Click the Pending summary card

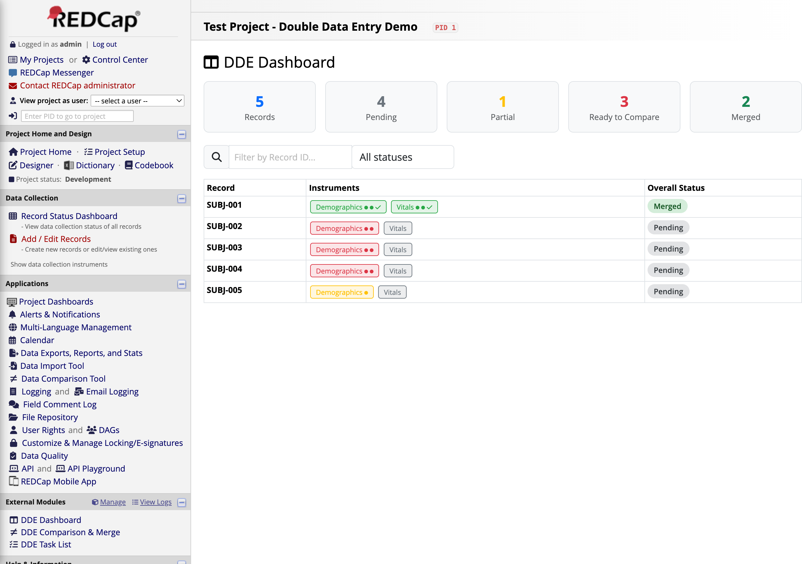[x=381, y=107]
